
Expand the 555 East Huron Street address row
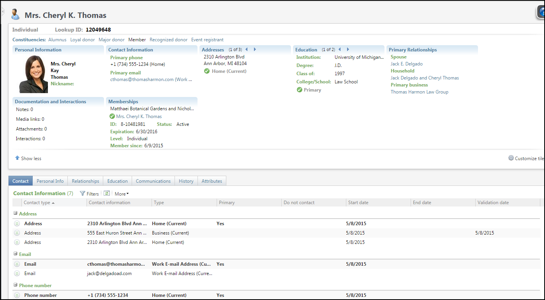point(17,233)
